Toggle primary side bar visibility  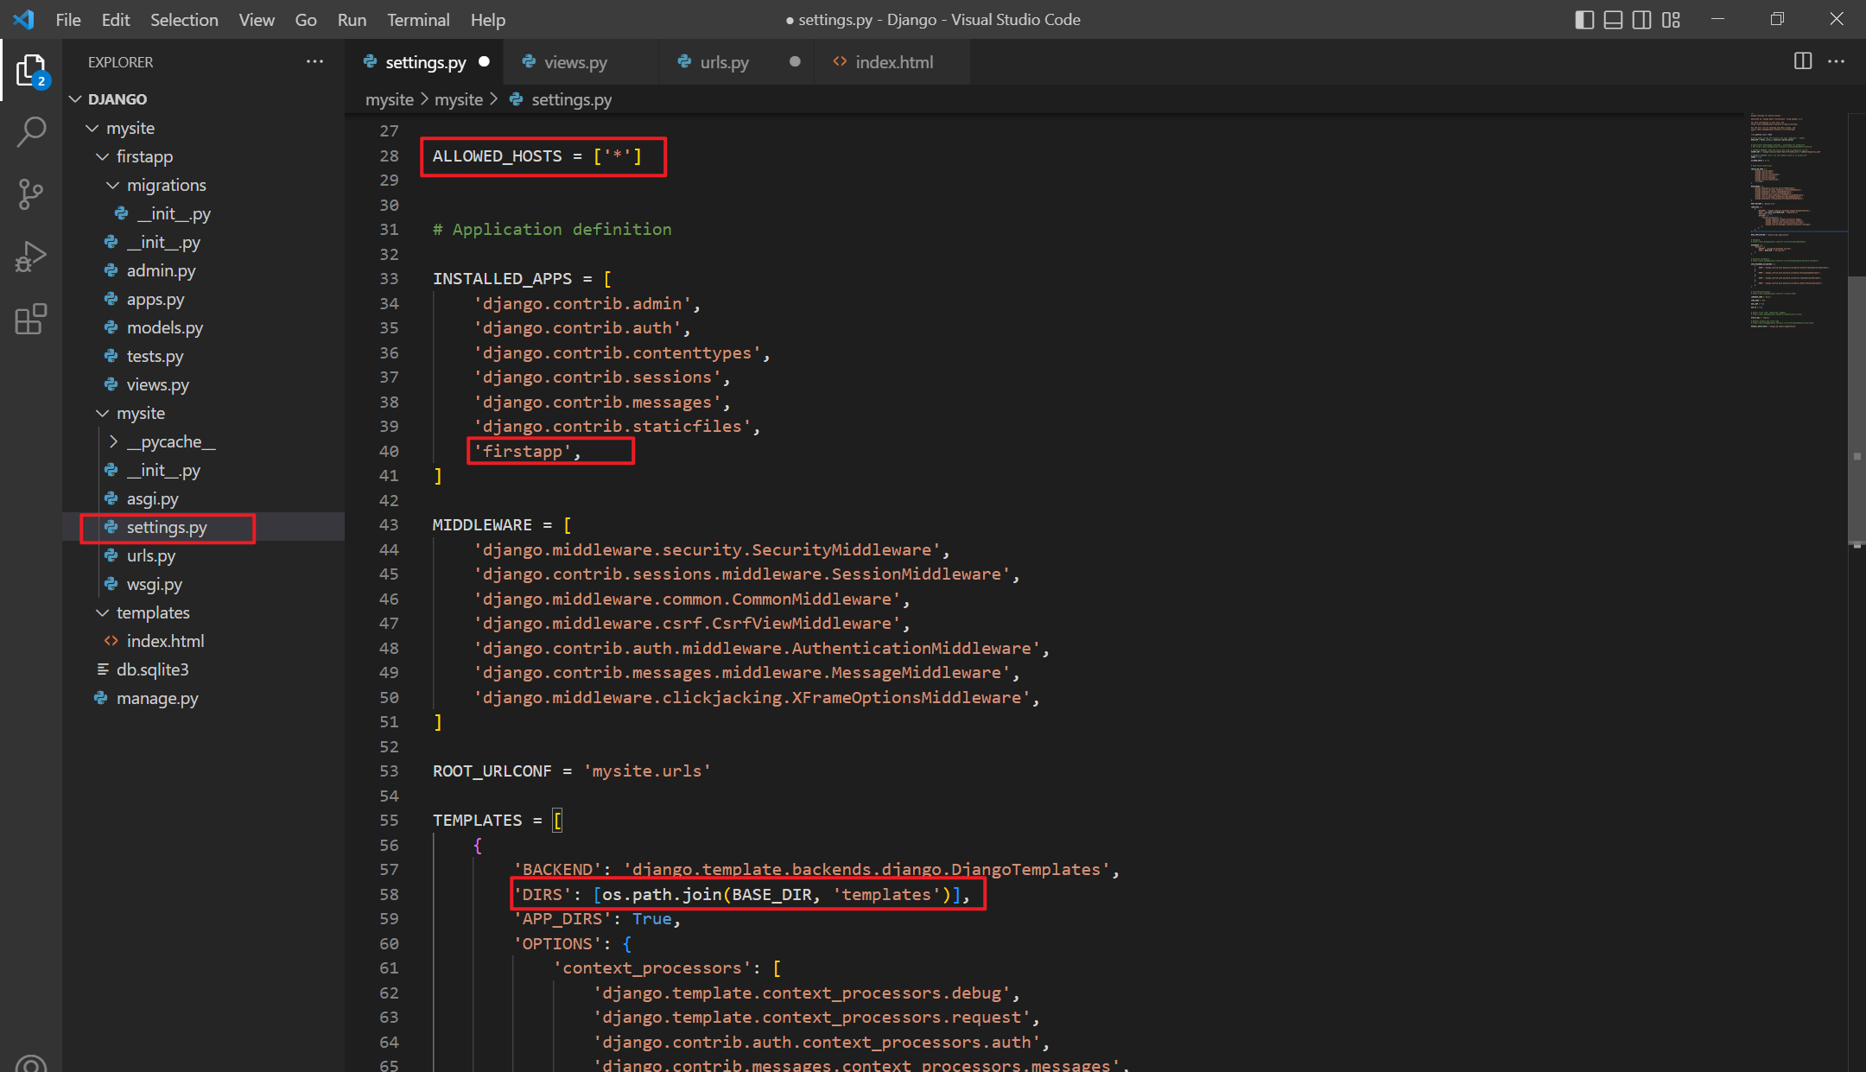tap(1584, 20)
